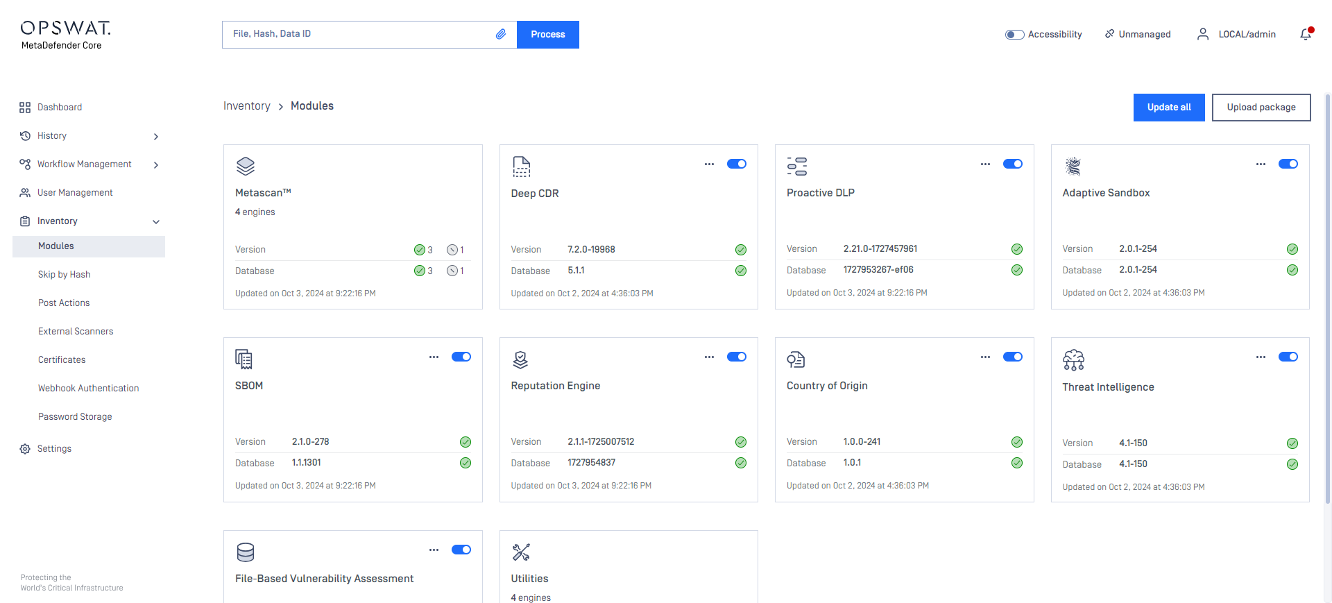Image resolution: width=1332 pixels, height=603 pixels.
Task: Turn off the SBOM module toggle
Action: click(461, 357)
